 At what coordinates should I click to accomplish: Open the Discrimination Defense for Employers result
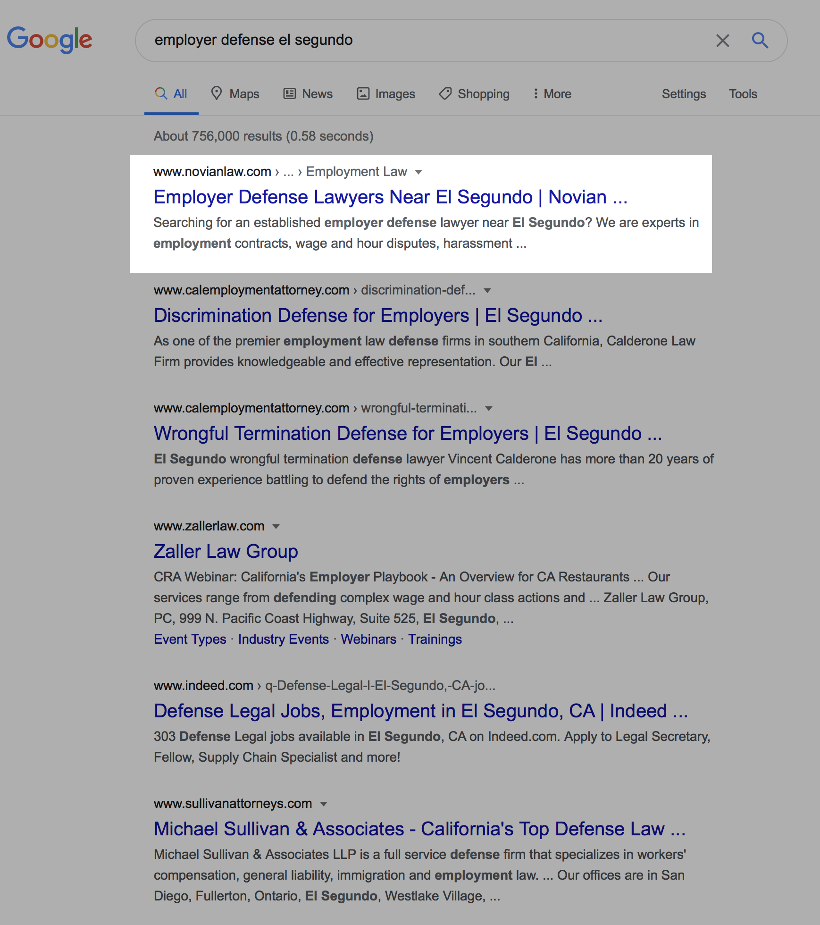click(x=378, y=316)
